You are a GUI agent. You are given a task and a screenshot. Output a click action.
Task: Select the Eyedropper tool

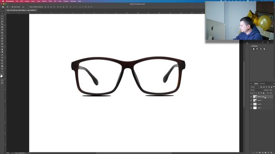[2, 30]
